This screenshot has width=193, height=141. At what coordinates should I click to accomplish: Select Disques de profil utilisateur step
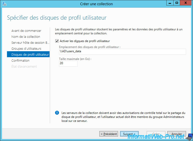28,54
